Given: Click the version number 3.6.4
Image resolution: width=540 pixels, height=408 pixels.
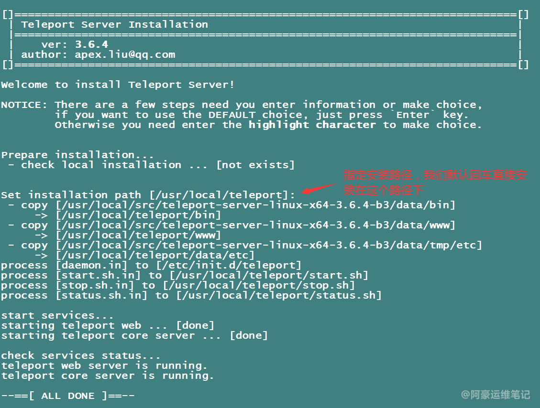Looking at the screenshot, I should (x=91, y=44).
